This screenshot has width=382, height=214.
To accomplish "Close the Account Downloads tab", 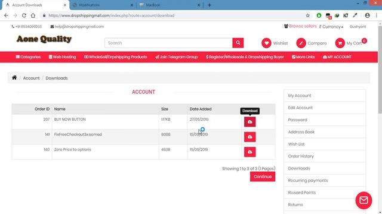I will [65, 5].
